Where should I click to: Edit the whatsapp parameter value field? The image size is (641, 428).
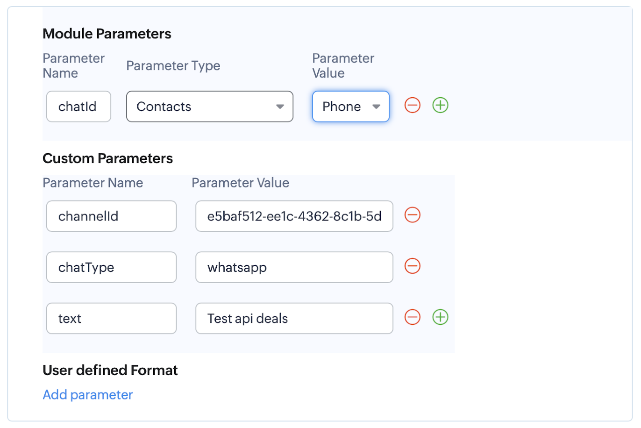pos(294,267)
